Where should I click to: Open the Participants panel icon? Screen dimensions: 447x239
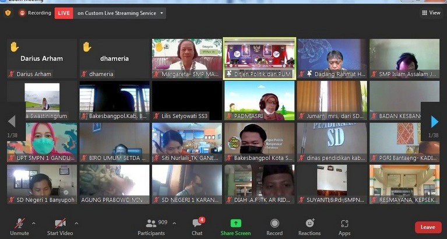pyautogui.click(x=151, y=223)
